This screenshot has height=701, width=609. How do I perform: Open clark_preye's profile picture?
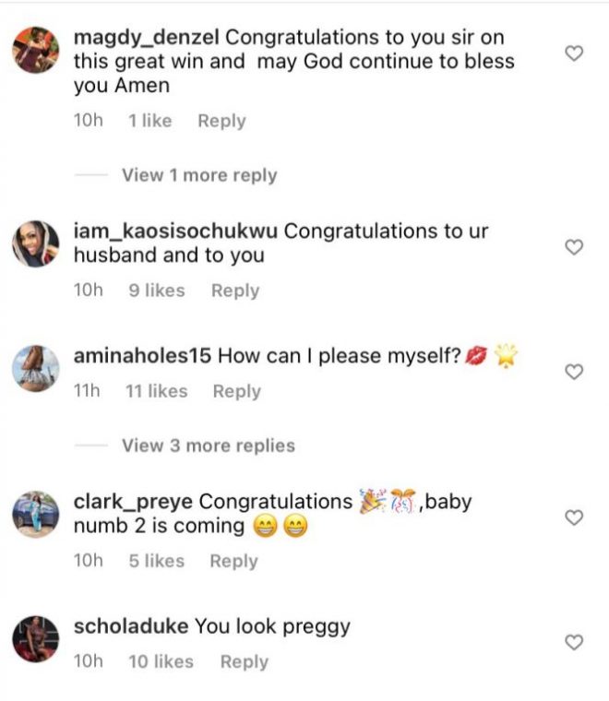[x=37, y=514]
